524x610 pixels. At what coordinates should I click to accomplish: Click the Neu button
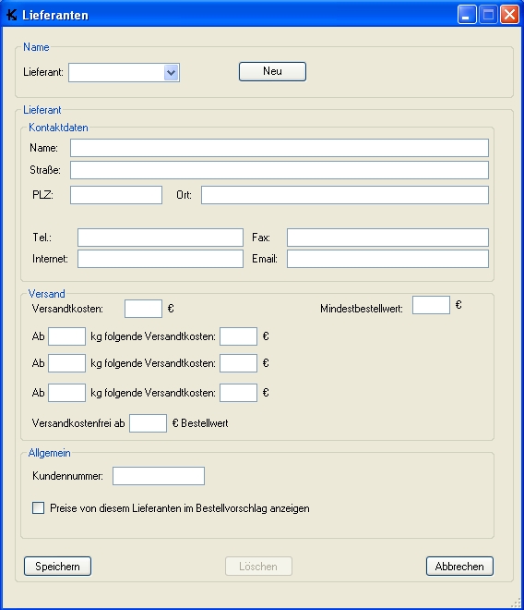tap(272, 71)
